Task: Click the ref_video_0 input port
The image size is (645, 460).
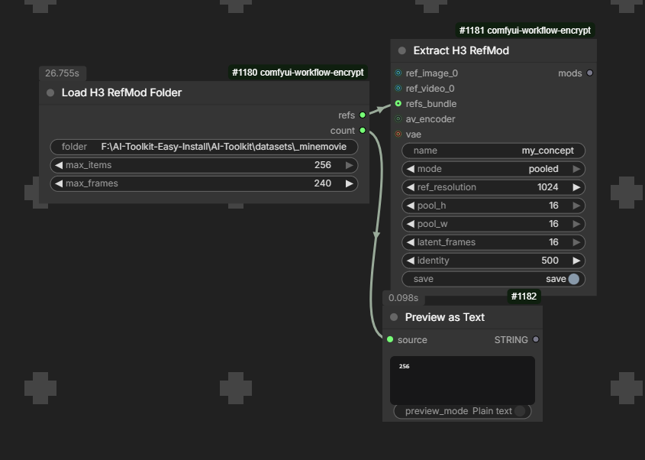Action: [x=398, y=88]
